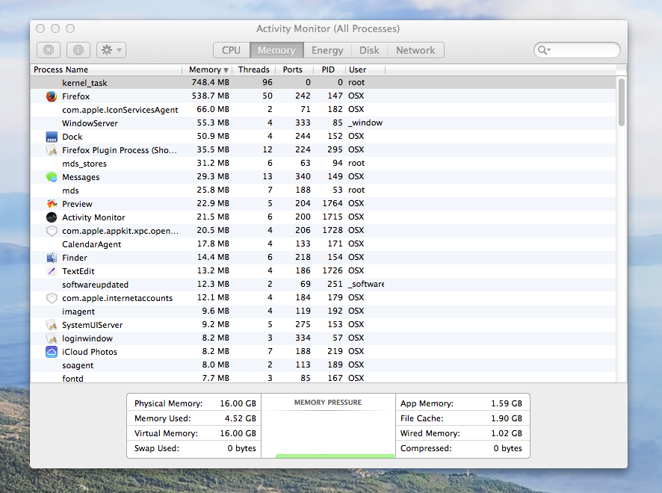Select the Memory tab
The image size is (662, 493).
pyautogui.click(x=276, y=50)
